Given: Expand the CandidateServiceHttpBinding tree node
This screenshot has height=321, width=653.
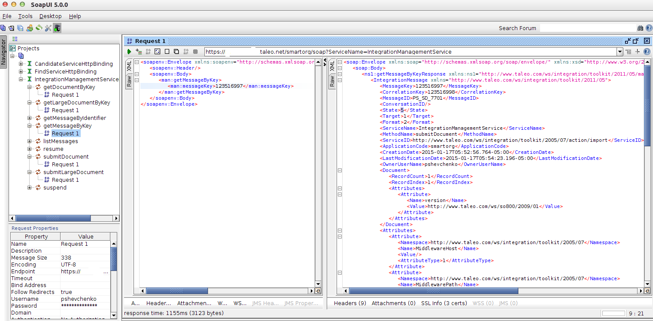Looking at the screenshot, I should [21, 64].
